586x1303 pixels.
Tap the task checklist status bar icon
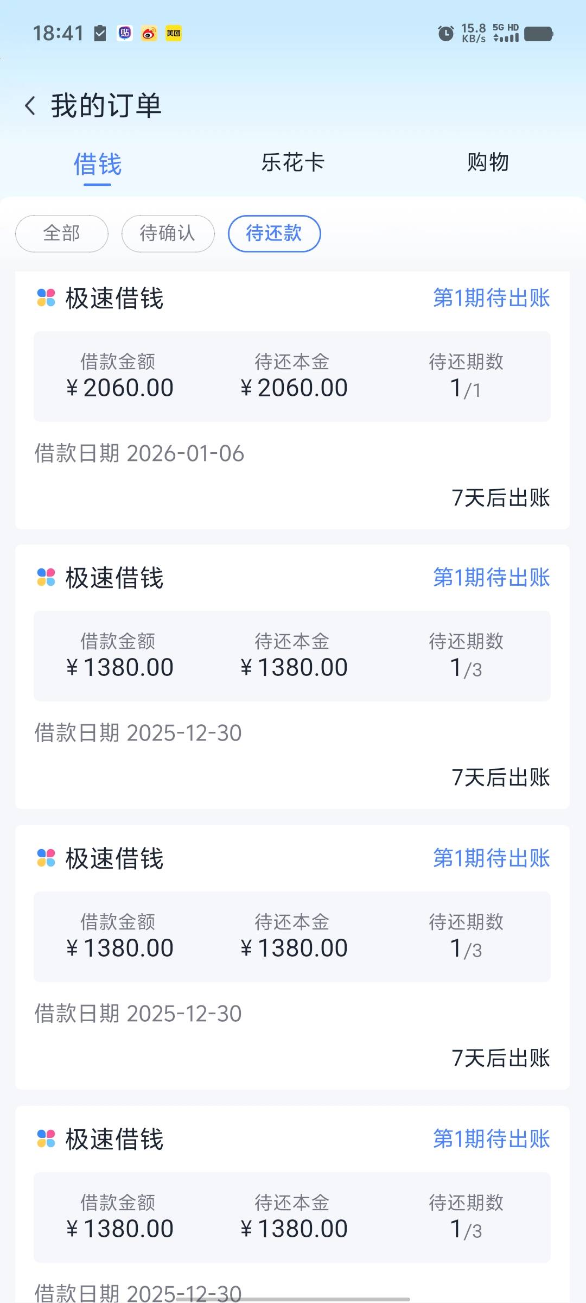(100, 34)
